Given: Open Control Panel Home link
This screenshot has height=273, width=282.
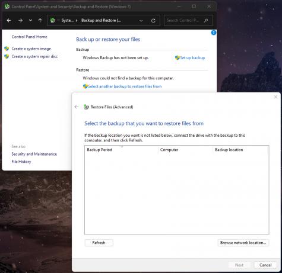Looking at the screenshot, I should point(29,37).
